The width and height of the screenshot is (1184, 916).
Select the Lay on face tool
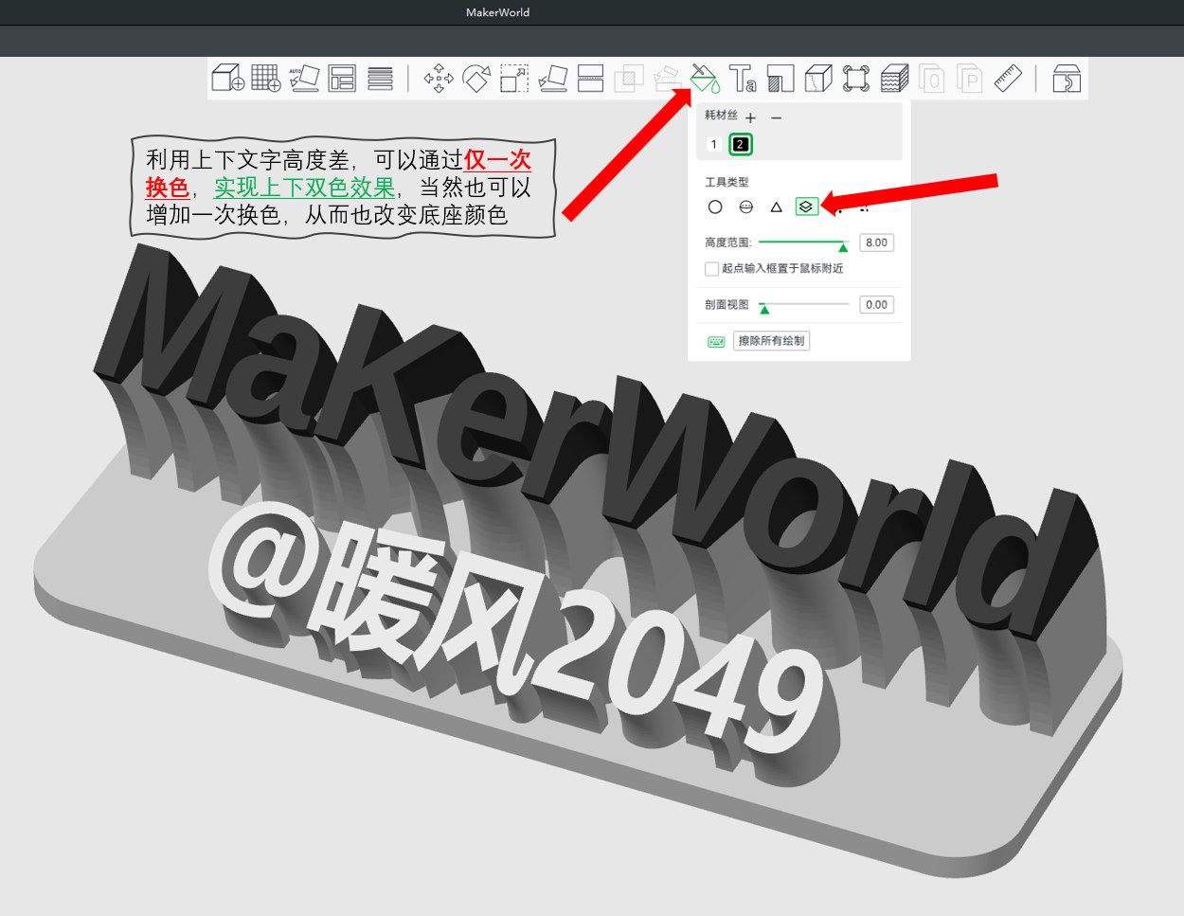pyautogui.click(x=552, y=78)
